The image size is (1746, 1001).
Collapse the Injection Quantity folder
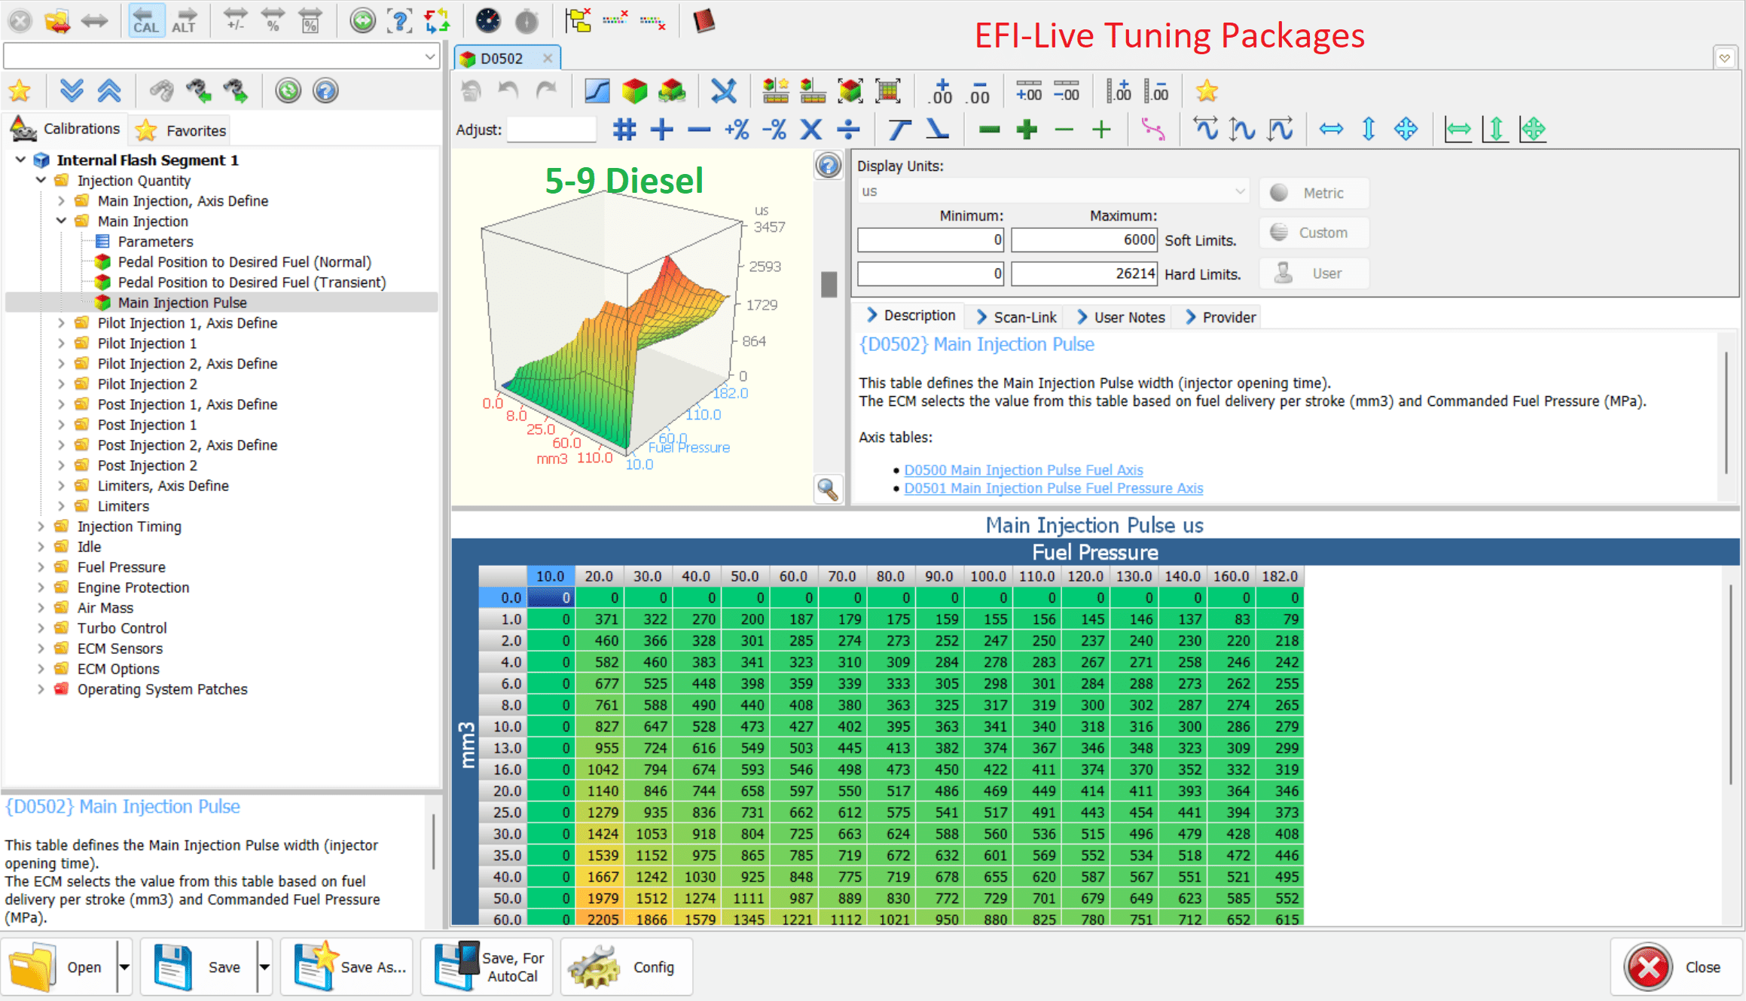click(41, 180)
